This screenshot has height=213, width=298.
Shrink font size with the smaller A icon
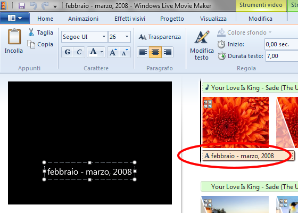pyautogui.click(x=125, y=52)
